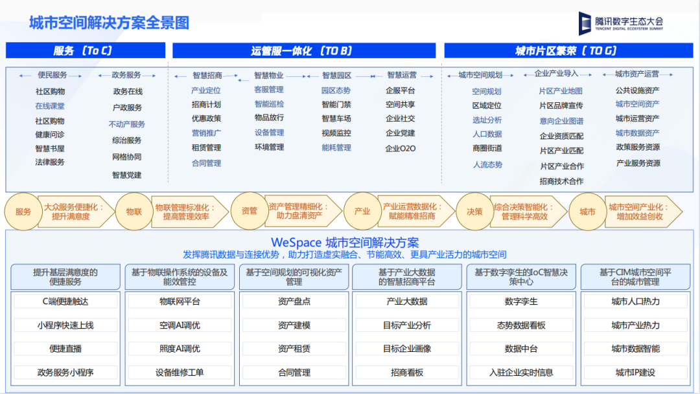Click the 城市IP建设 box

tap(635, 372)
